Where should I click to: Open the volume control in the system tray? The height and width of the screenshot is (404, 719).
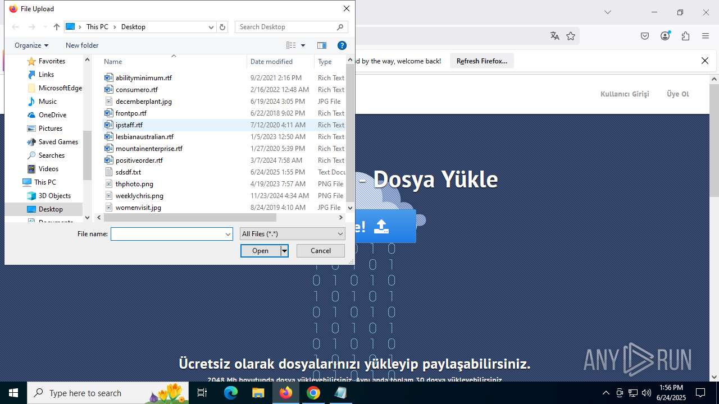click(x=647, y=393)
